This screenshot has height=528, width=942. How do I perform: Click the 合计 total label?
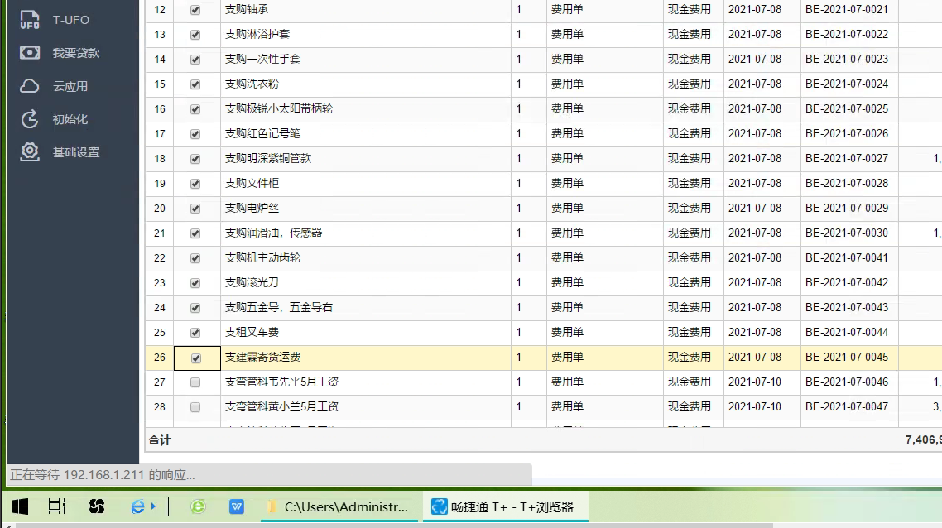pyautogui.click(x=160, y=440)
